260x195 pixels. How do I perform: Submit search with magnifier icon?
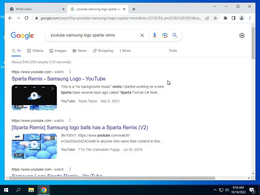tap(175, 35)
